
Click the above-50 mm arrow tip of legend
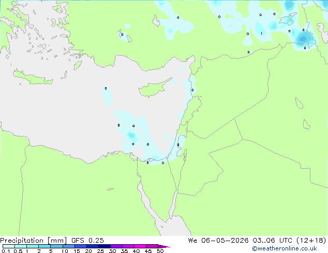tap(164, 246)
